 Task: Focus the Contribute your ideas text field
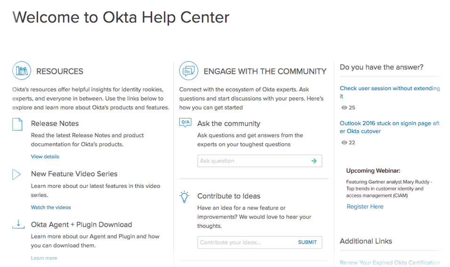click(x=245, y=243)
